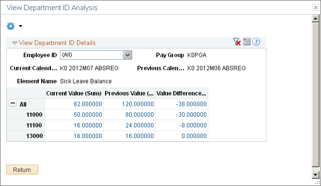Click the Pay Group value K0PGA

(x=197, y=55)
